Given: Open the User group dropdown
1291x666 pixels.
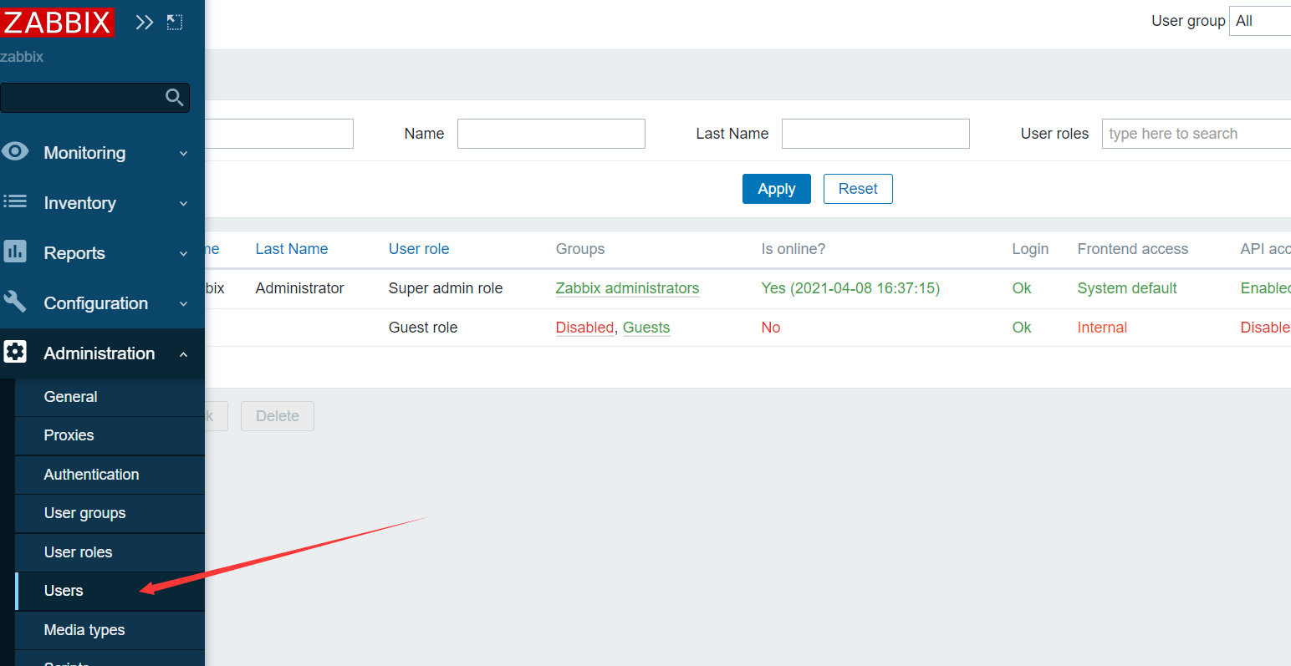Looking at the screenshot, I should point(1260,21).
